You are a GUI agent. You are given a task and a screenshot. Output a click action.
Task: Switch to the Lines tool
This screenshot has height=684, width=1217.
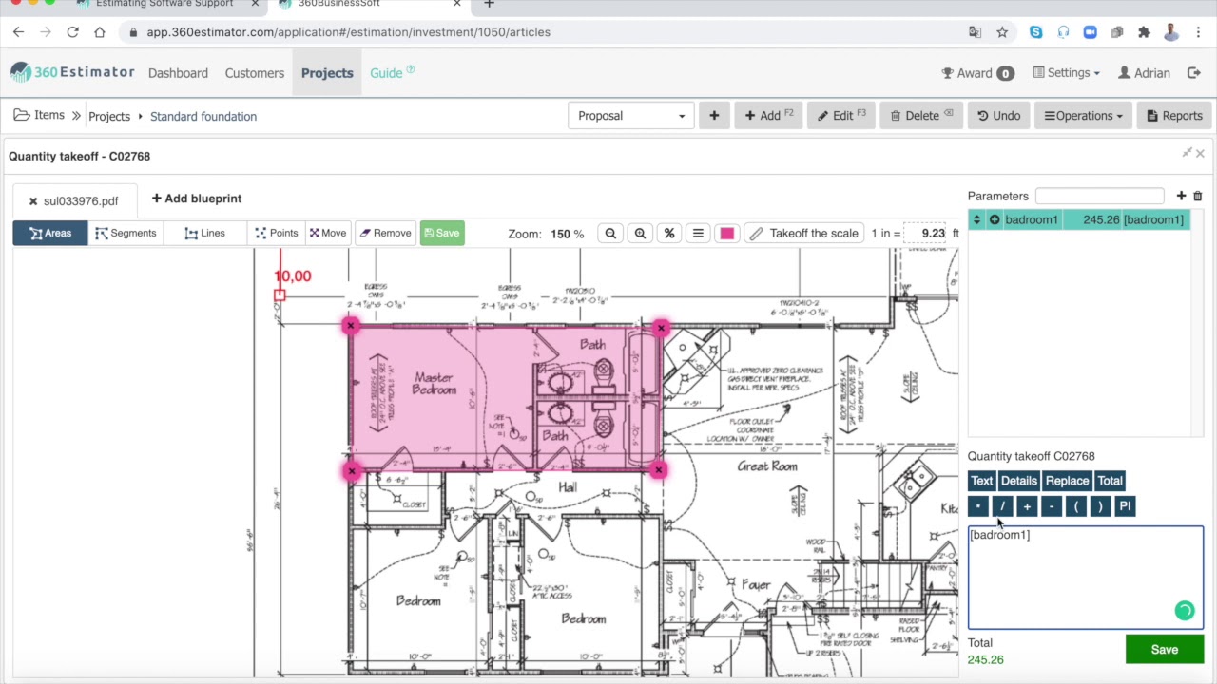pos(205,233)
